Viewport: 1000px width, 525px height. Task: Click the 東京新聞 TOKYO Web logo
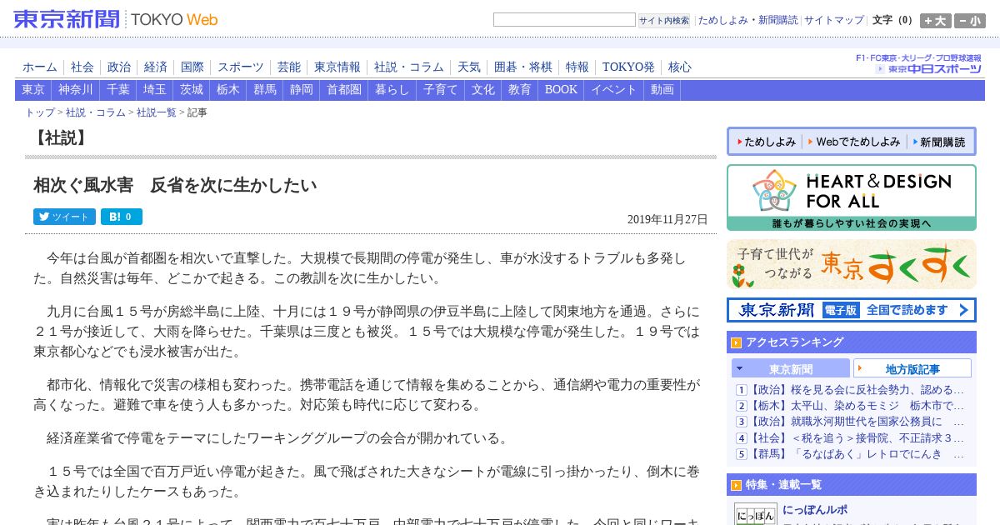pyautogui.click(x=116, y=18)
